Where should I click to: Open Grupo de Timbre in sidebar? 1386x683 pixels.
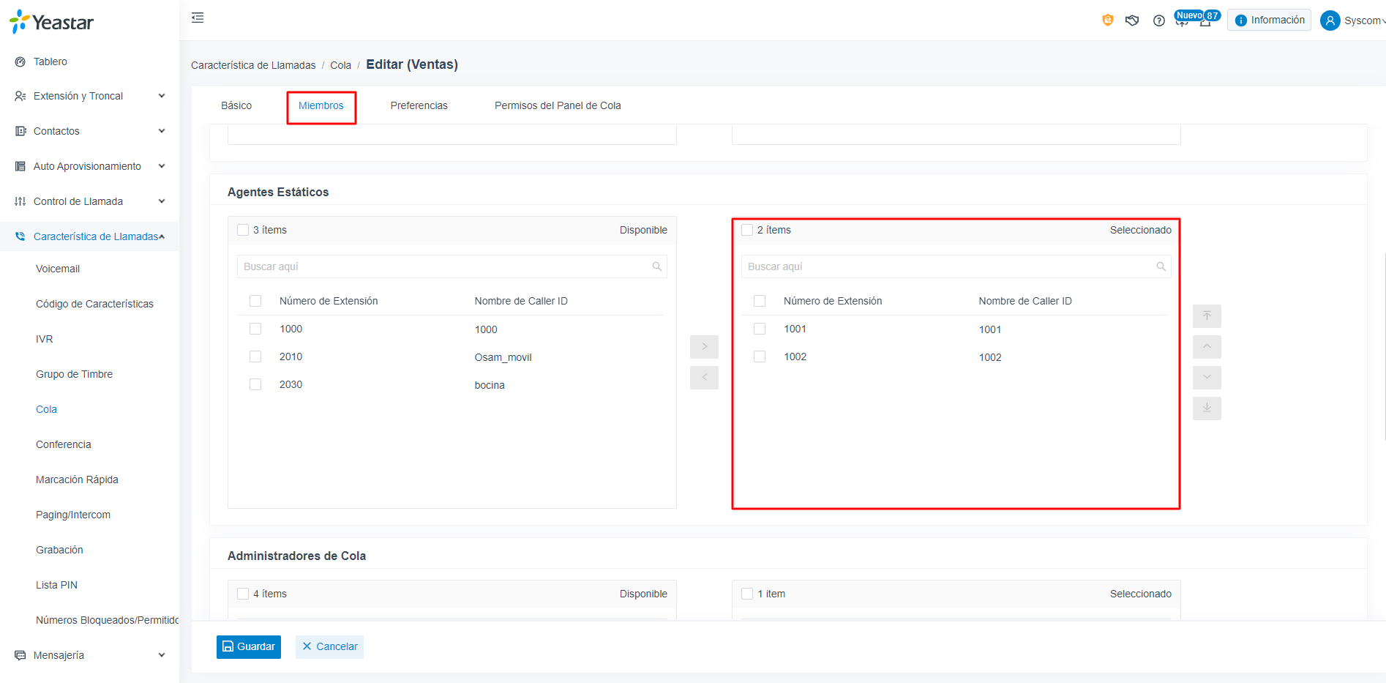74,374
